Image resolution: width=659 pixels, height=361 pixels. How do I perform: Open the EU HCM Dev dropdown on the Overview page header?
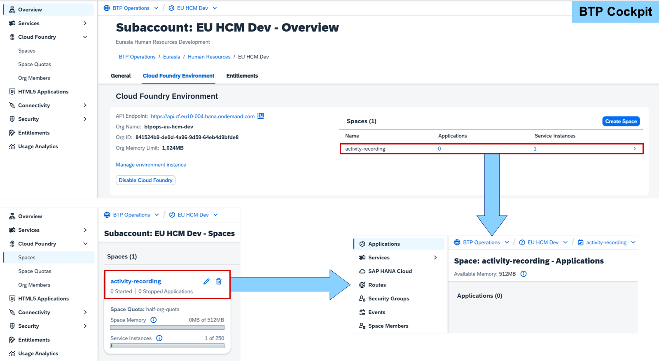pyautogui.click(x=215, y=8)
